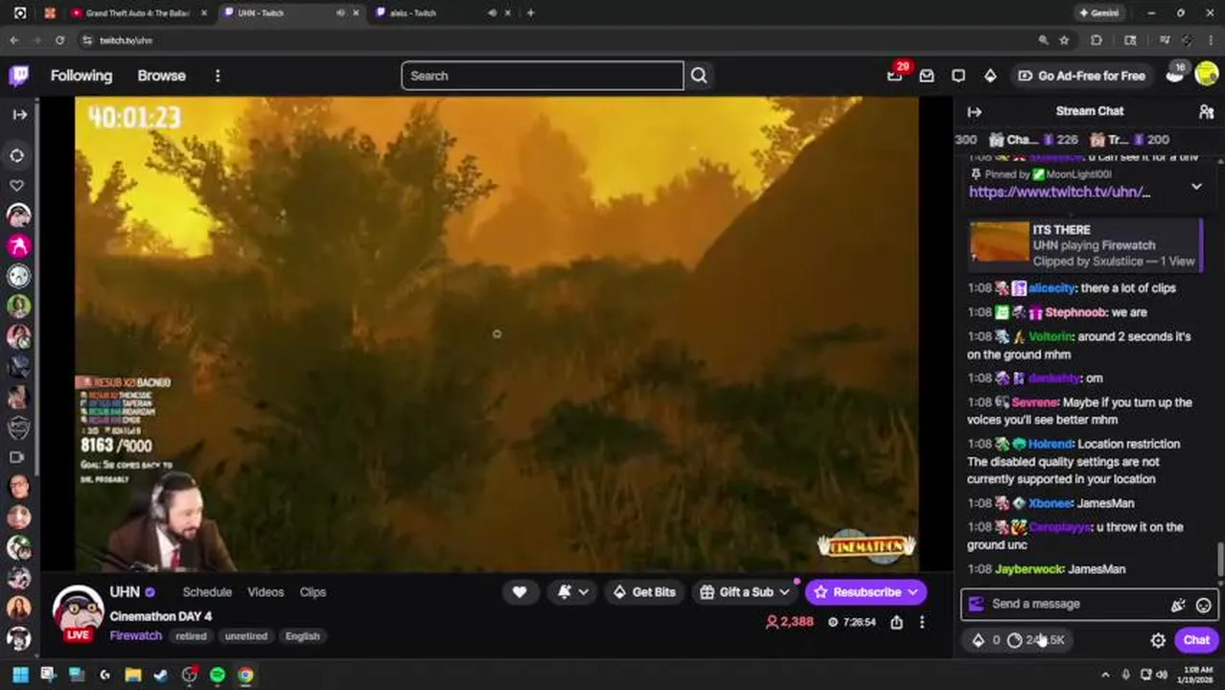Open UHN channel avatar with LIVE badge
Screen dimensions: 1225x690
pyautogui.click(x=78, y=611)
